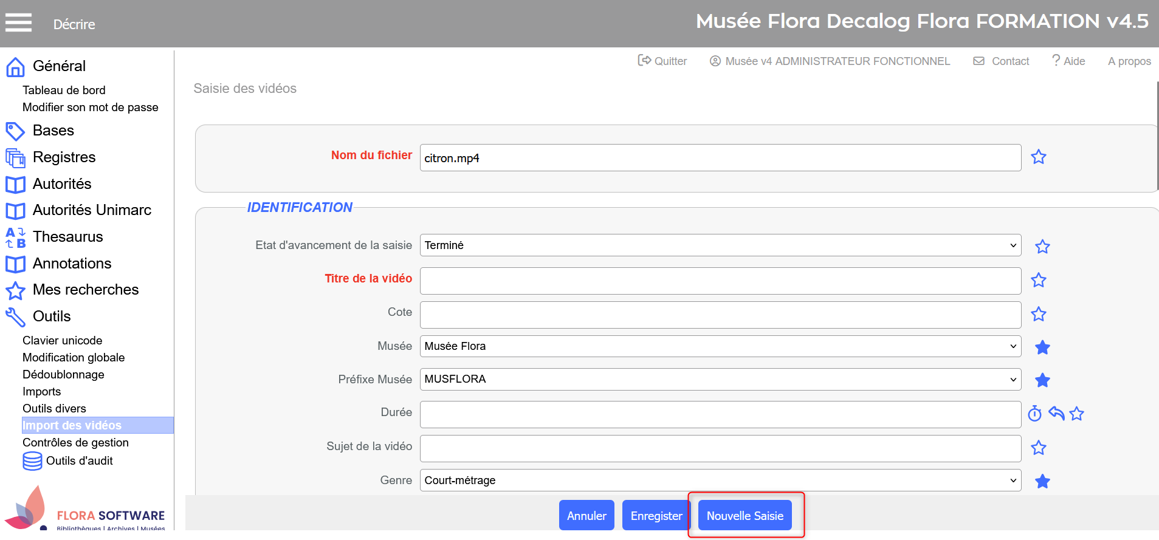Open the hamburger menu icon
The width and height of the screenshot is (1159, 540).
pyautogui.click(x=18, y=23)
